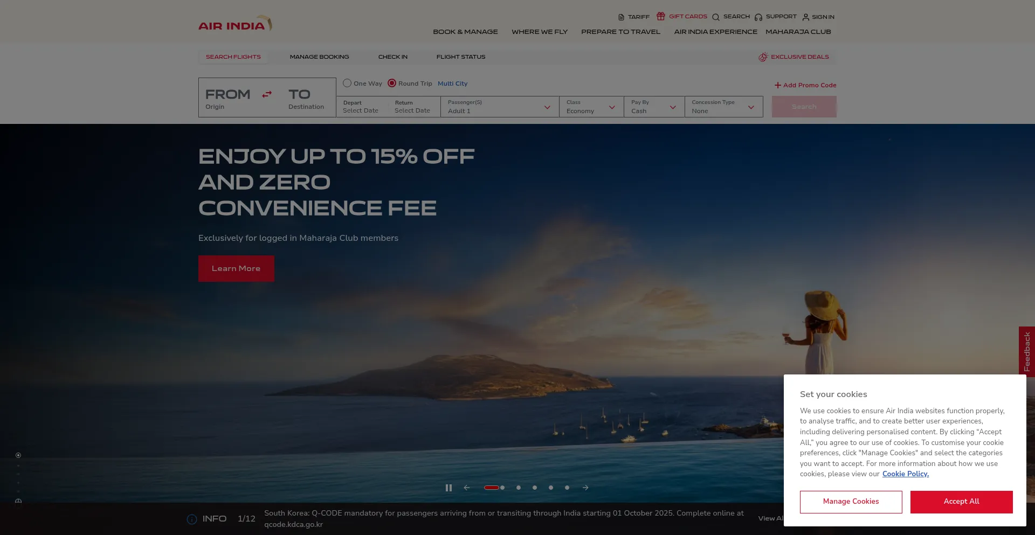Click the Depart date field
This screenshot has width=1035, height=535.
tap(361, 107)
